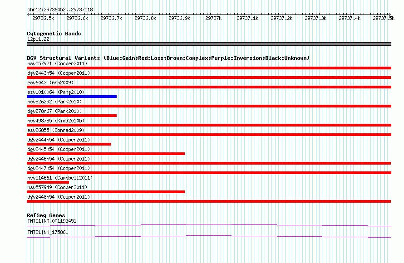
Task: Click the 29737.5k ruler mark
Action: [x=384, y=18]
